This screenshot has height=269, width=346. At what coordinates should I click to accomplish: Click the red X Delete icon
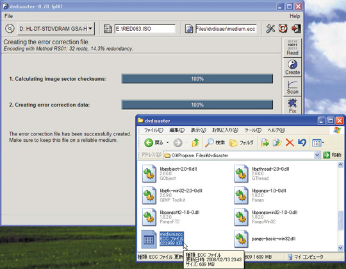click(290, 143)
